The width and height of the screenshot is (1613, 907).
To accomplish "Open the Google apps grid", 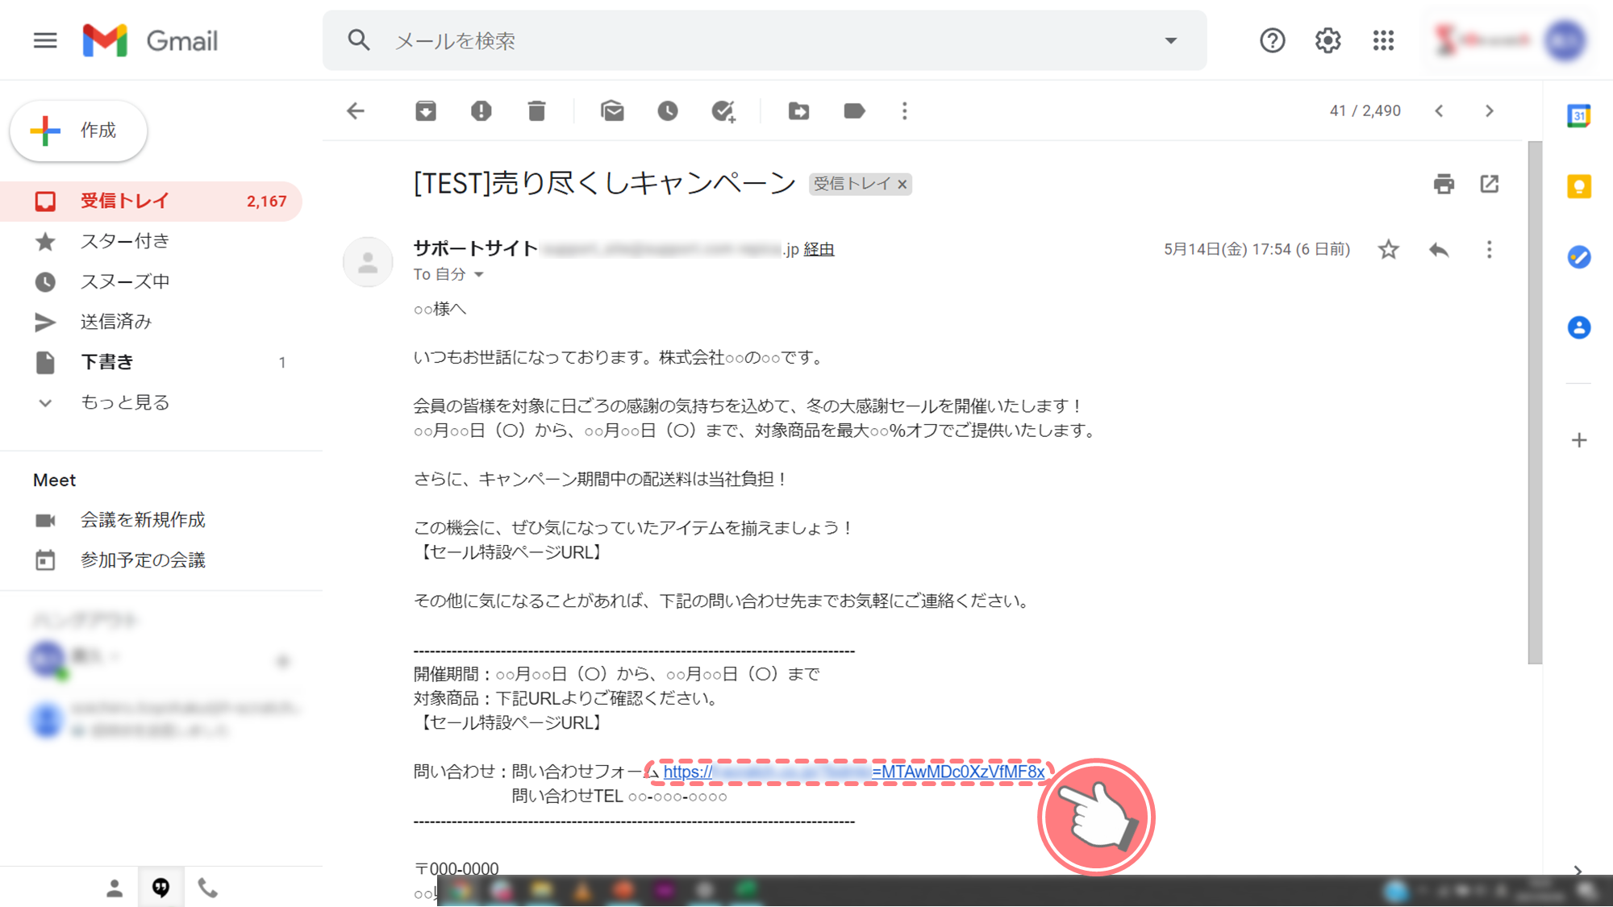I will point(1383,40).
